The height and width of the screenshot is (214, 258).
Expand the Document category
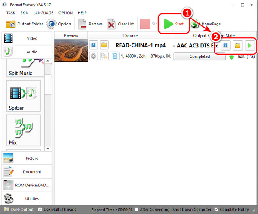tap(27, 172)
